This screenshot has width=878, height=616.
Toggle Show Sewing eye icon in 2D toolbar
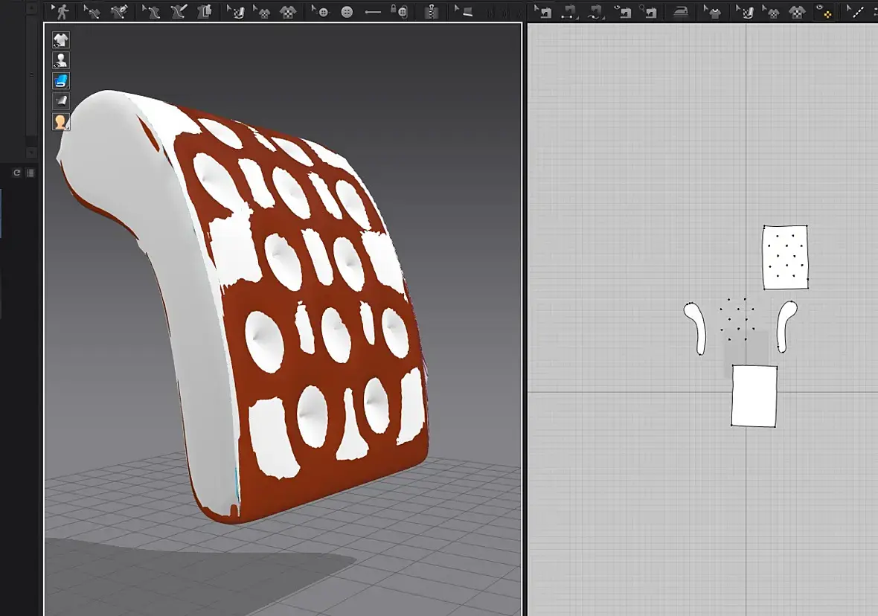(623, 10)
